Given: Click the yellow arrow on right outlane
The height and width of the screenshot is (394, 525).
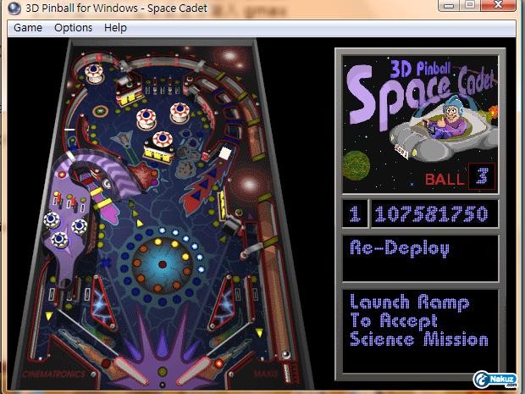Looking at the screenshot, I should coord(259,332).
